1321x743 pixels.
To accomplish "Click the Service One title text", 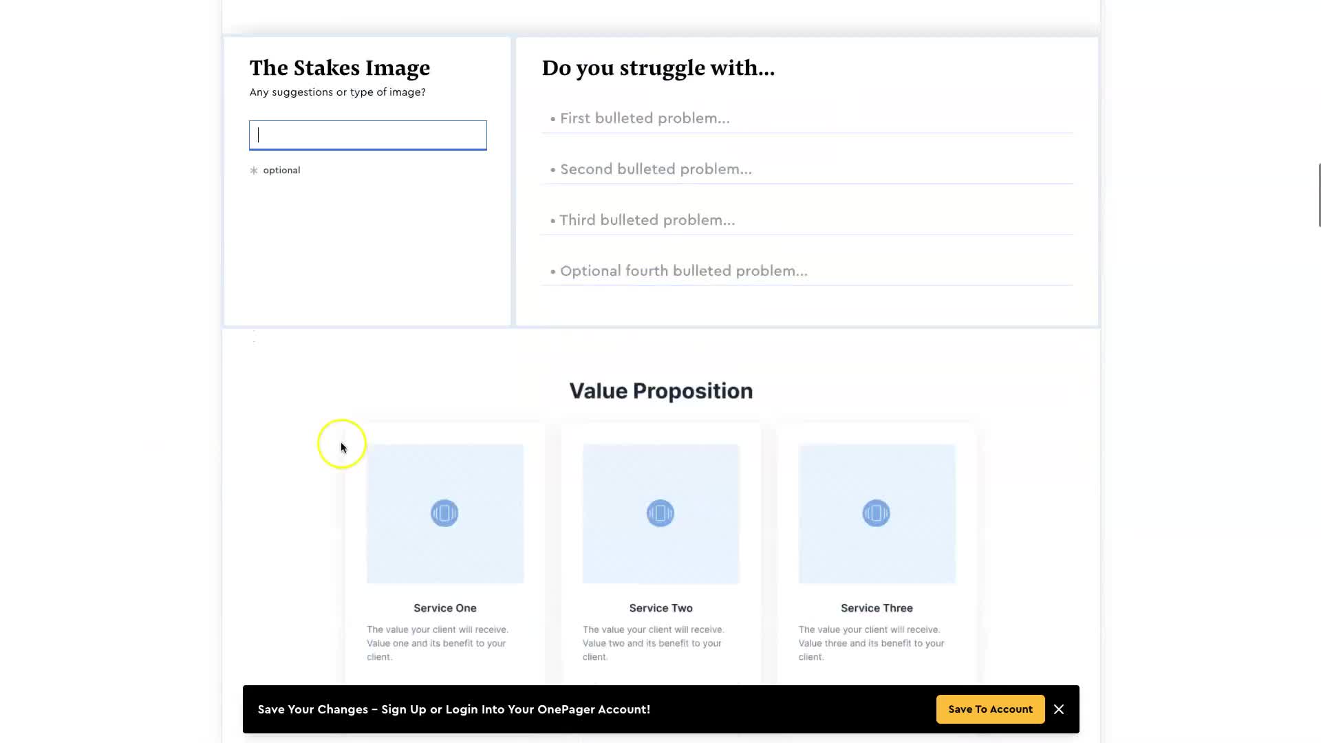I will 445,608.
